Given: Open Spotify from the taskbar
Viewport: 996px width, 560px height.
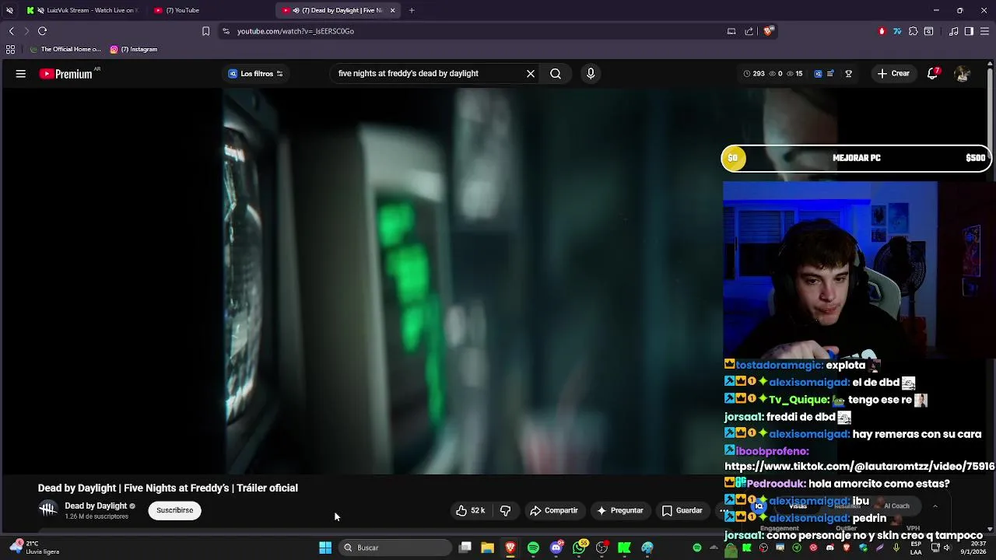Looking at the screenshot, I should 533,548.
